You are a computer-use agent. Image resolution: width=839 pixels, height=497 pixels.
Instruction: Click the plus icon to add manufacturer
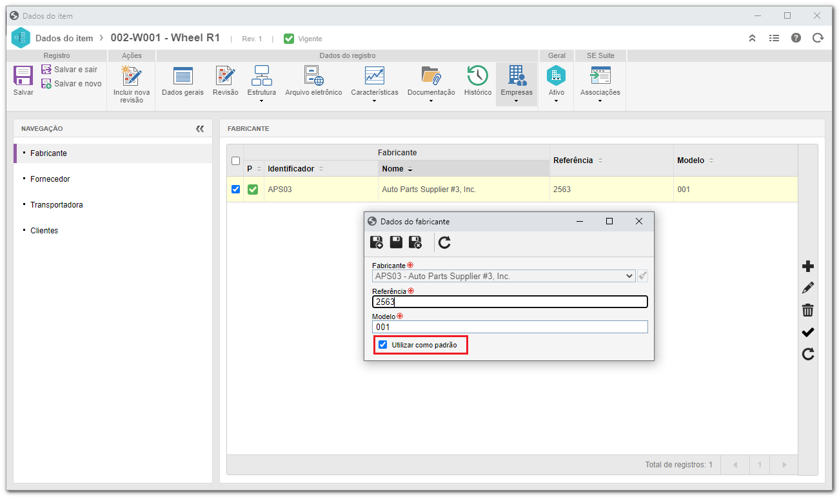coord(807,266)
